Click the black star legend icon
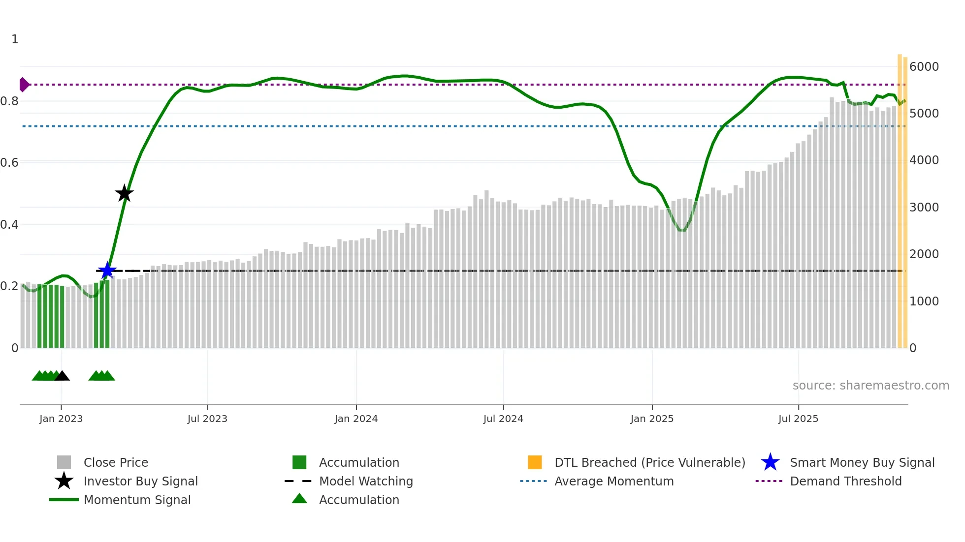 [64, 481]
